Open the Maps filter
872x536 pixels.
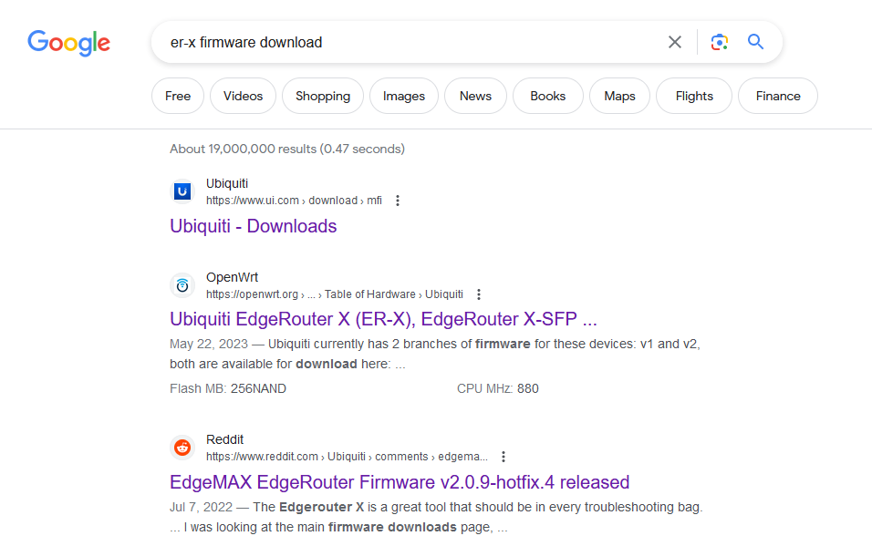[x=619, y=96]
